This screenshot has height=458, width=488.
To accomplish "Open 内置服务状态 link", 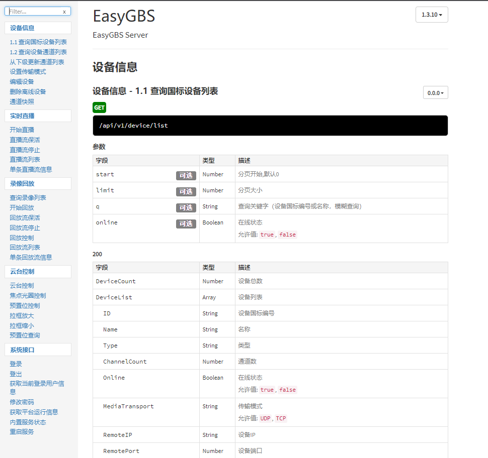I will tap(28, 422).
